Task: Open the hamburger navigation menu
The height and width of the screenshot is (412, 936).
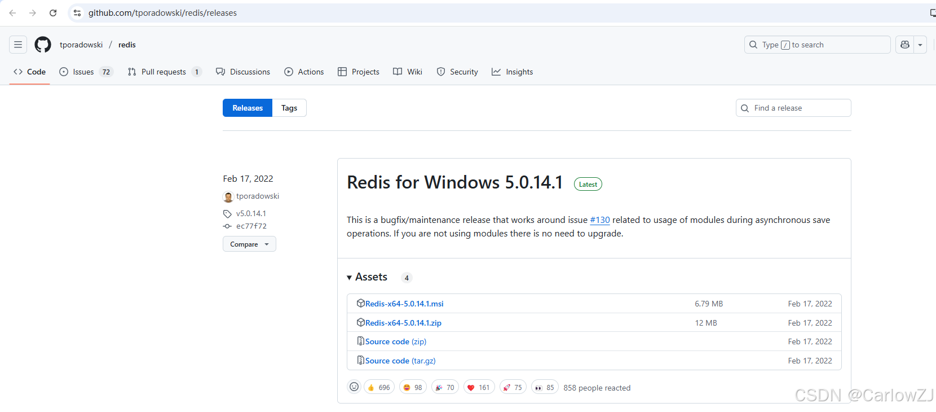Action: (18, 45)
